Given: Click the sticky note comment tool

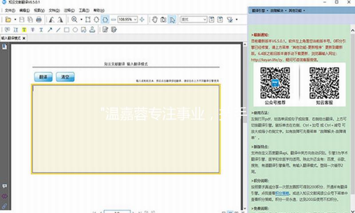Looking at the screenshot, I should coord(7,30).
